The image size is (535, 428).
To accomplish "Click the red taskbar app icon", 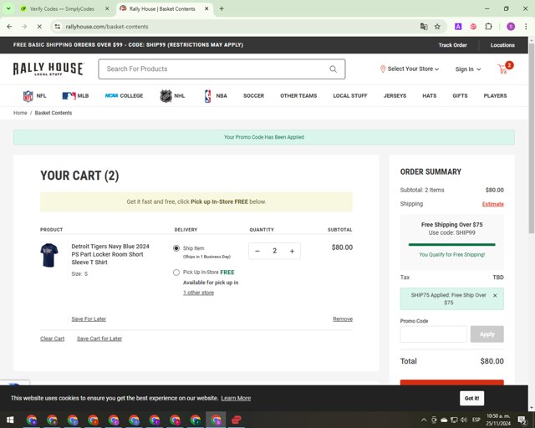I will 237,420.
